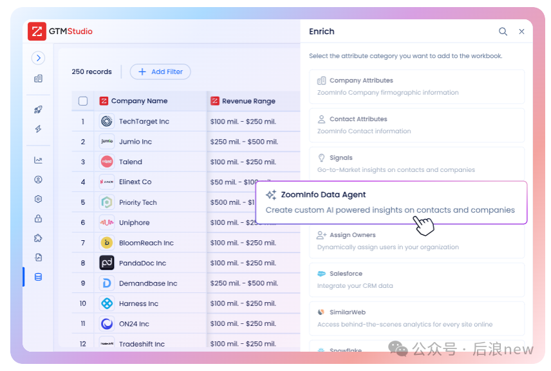Select the Salesforce integration card
The width and height of the screenshot is (551, 371).
click(x=416, y=280)
